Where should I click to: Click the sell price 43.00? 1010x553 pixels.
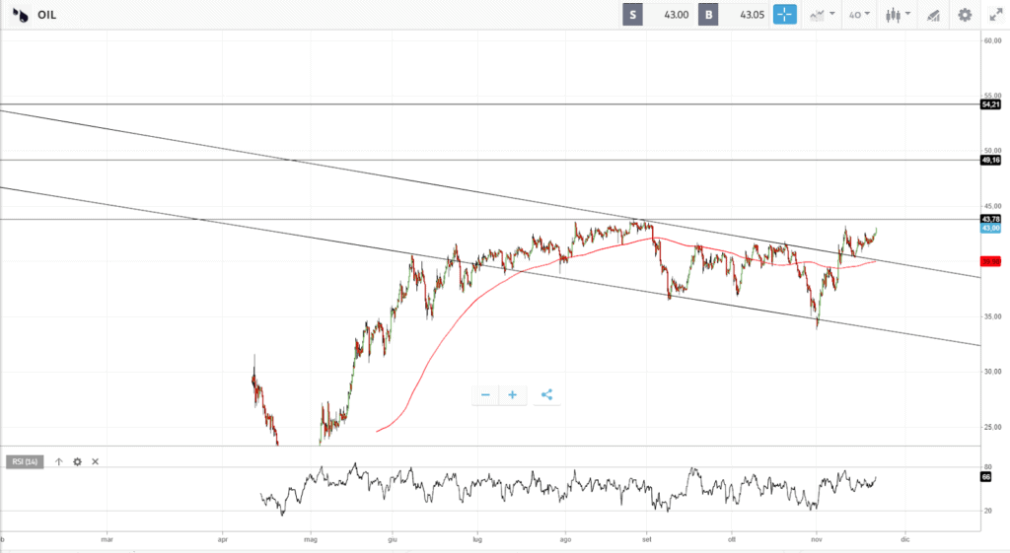(x=676, y=15)
